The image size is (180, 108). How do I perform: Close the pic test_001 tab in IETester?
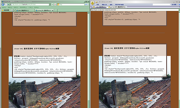click(126, 7)
